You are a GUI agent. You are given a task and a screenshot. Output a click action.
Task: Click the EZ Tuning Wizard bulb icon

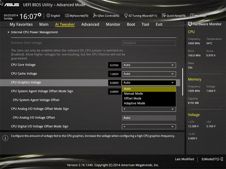[x=126, y=15]
